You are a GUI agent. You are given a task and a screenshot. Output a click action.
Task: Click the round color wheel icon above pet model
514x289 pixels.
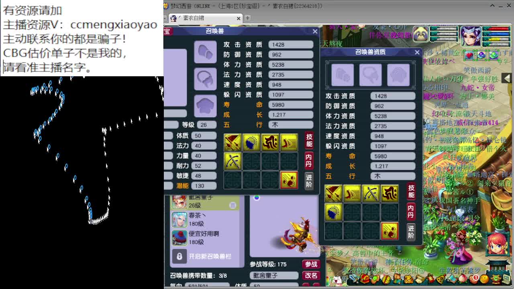(x=257, y=197)
